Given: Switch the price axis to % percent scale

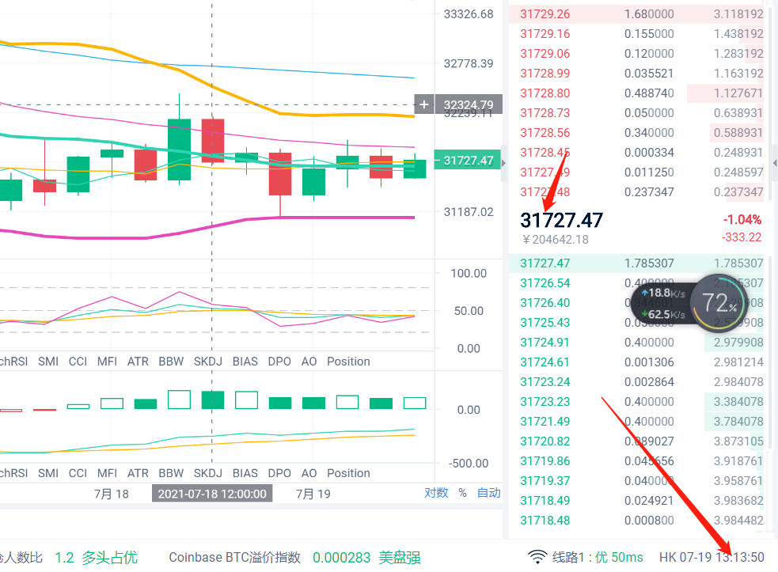Looking at the screenshot, I should coord(462,493).
